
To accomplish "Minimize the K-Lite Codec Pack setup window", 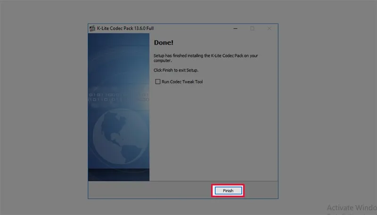I will [x=235, y=29].
